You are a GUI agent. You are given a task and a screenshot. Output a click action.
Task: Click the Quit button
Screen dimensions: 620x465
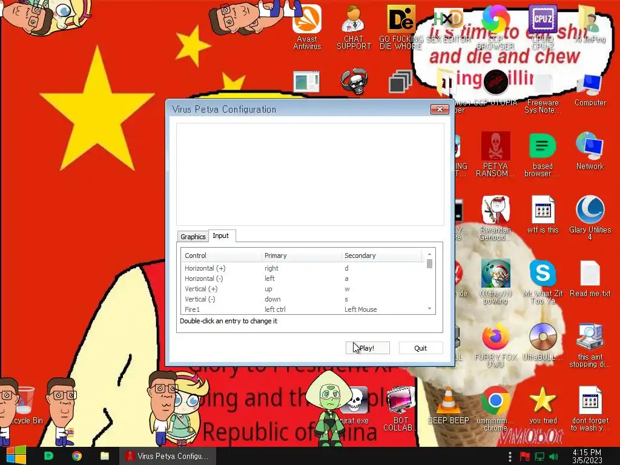pos(420,348)
